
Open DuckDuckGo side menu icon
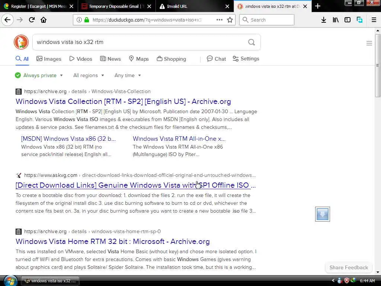369,43
